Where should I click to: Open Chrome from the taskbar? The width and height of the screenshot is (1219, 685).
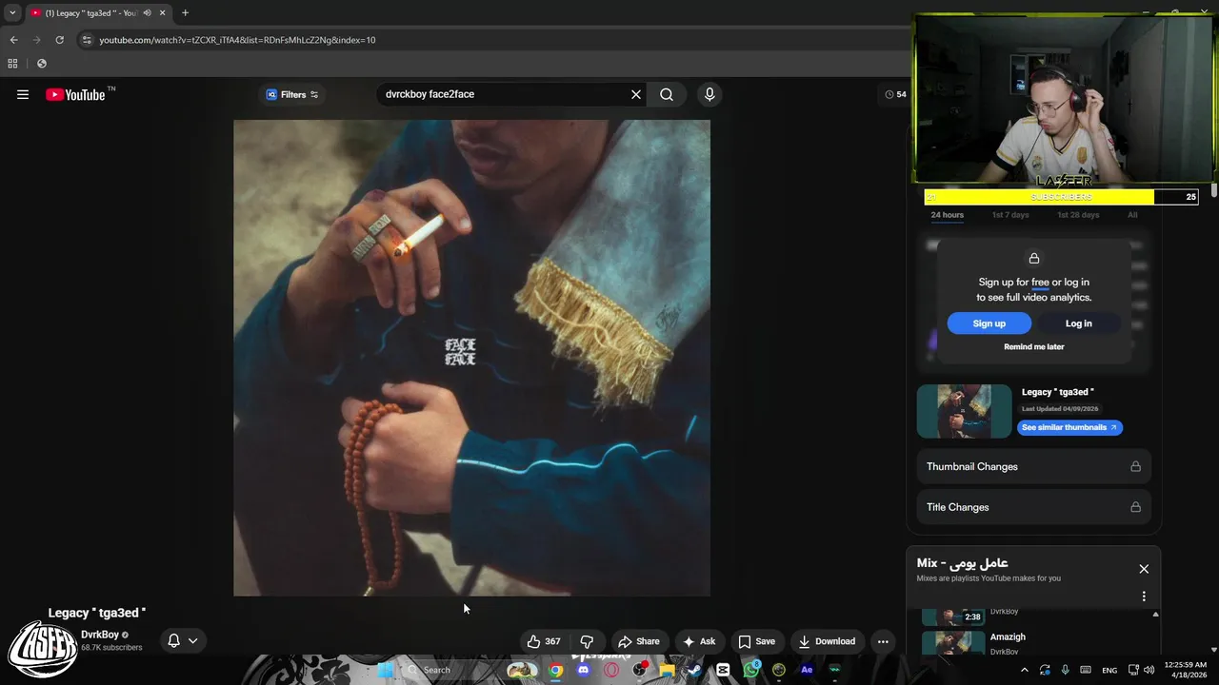(x=555, y=670)
